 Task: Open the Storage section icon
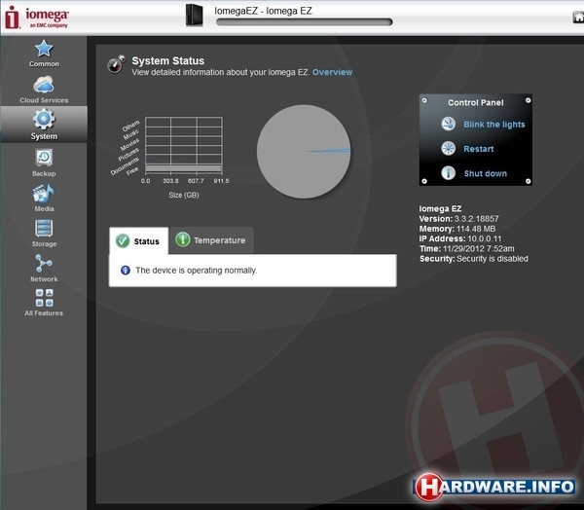coord(44,228)
